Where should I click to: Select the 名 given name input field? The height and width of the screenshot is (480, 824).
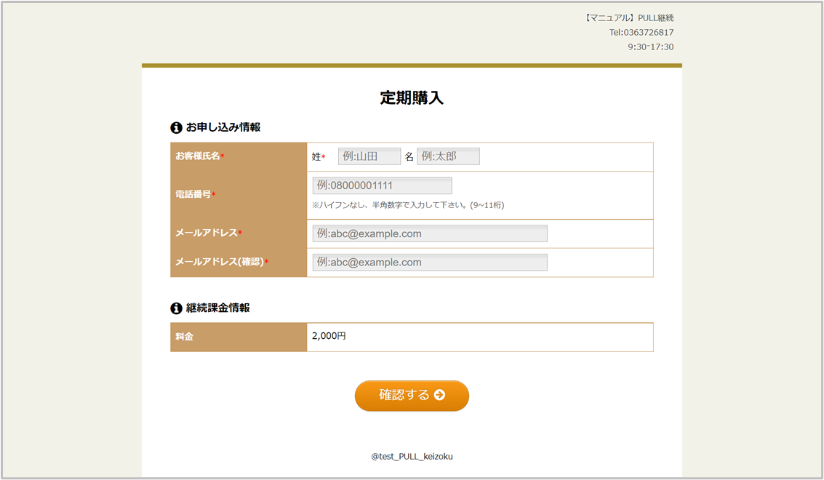coord(448,156)
